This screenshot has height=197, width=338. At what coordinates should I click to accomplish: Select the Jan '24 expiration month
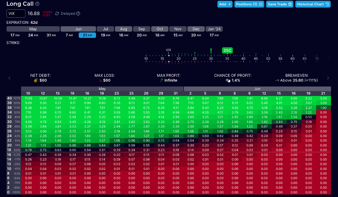click(214, 29)
